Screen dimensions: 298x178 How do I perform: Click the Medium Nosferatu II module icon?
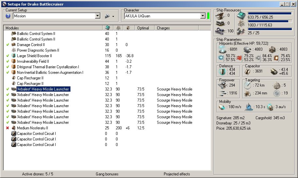pos(13,128)
